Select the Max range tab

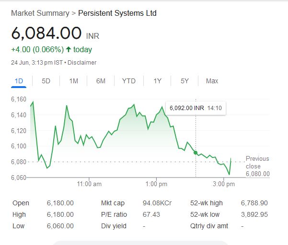pyautogui.click(x=212, y=81)
